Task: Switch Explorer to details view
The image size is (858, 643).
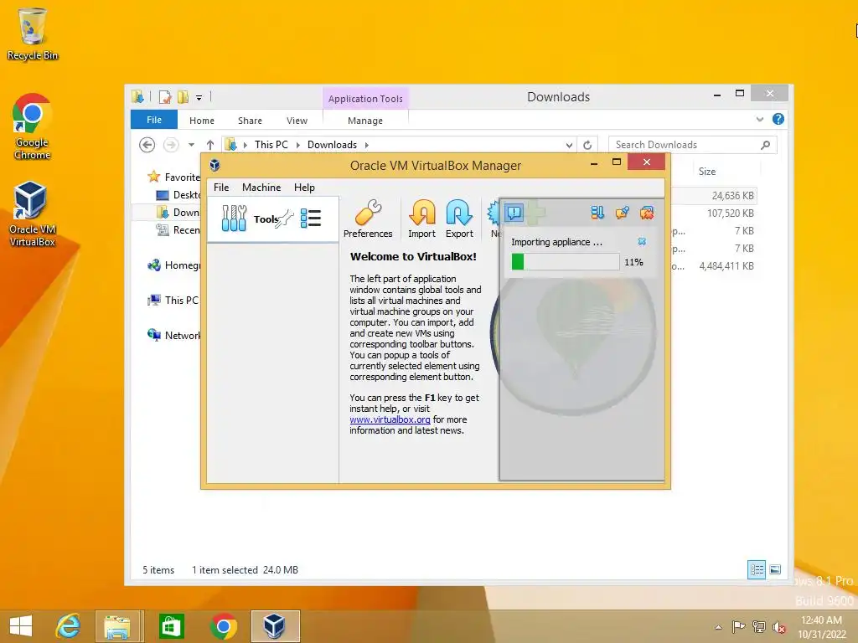Action: (x=757, y=569)
